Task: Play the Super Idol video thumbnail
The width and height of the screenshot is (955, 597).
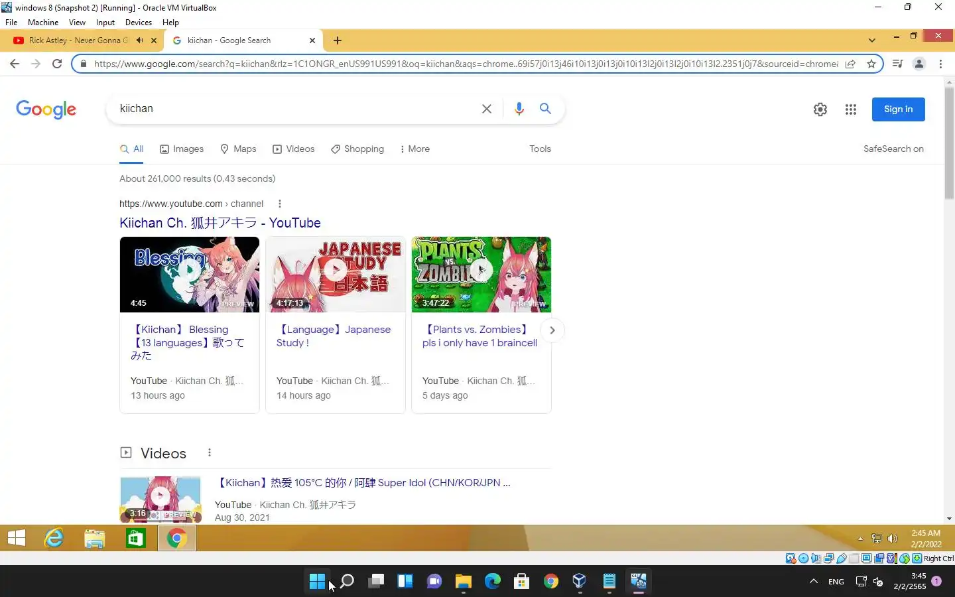Action: 160,499
